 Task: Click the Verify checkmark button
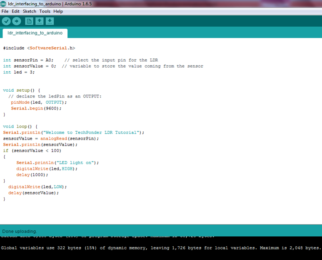(6, 21)
